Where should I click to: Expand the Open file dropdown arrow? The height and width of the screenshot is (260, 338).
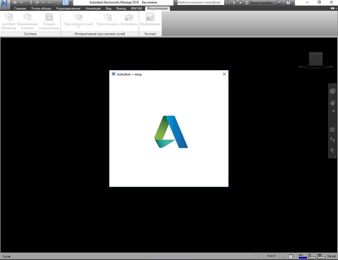pyautogui.click(x=26, y=2)
